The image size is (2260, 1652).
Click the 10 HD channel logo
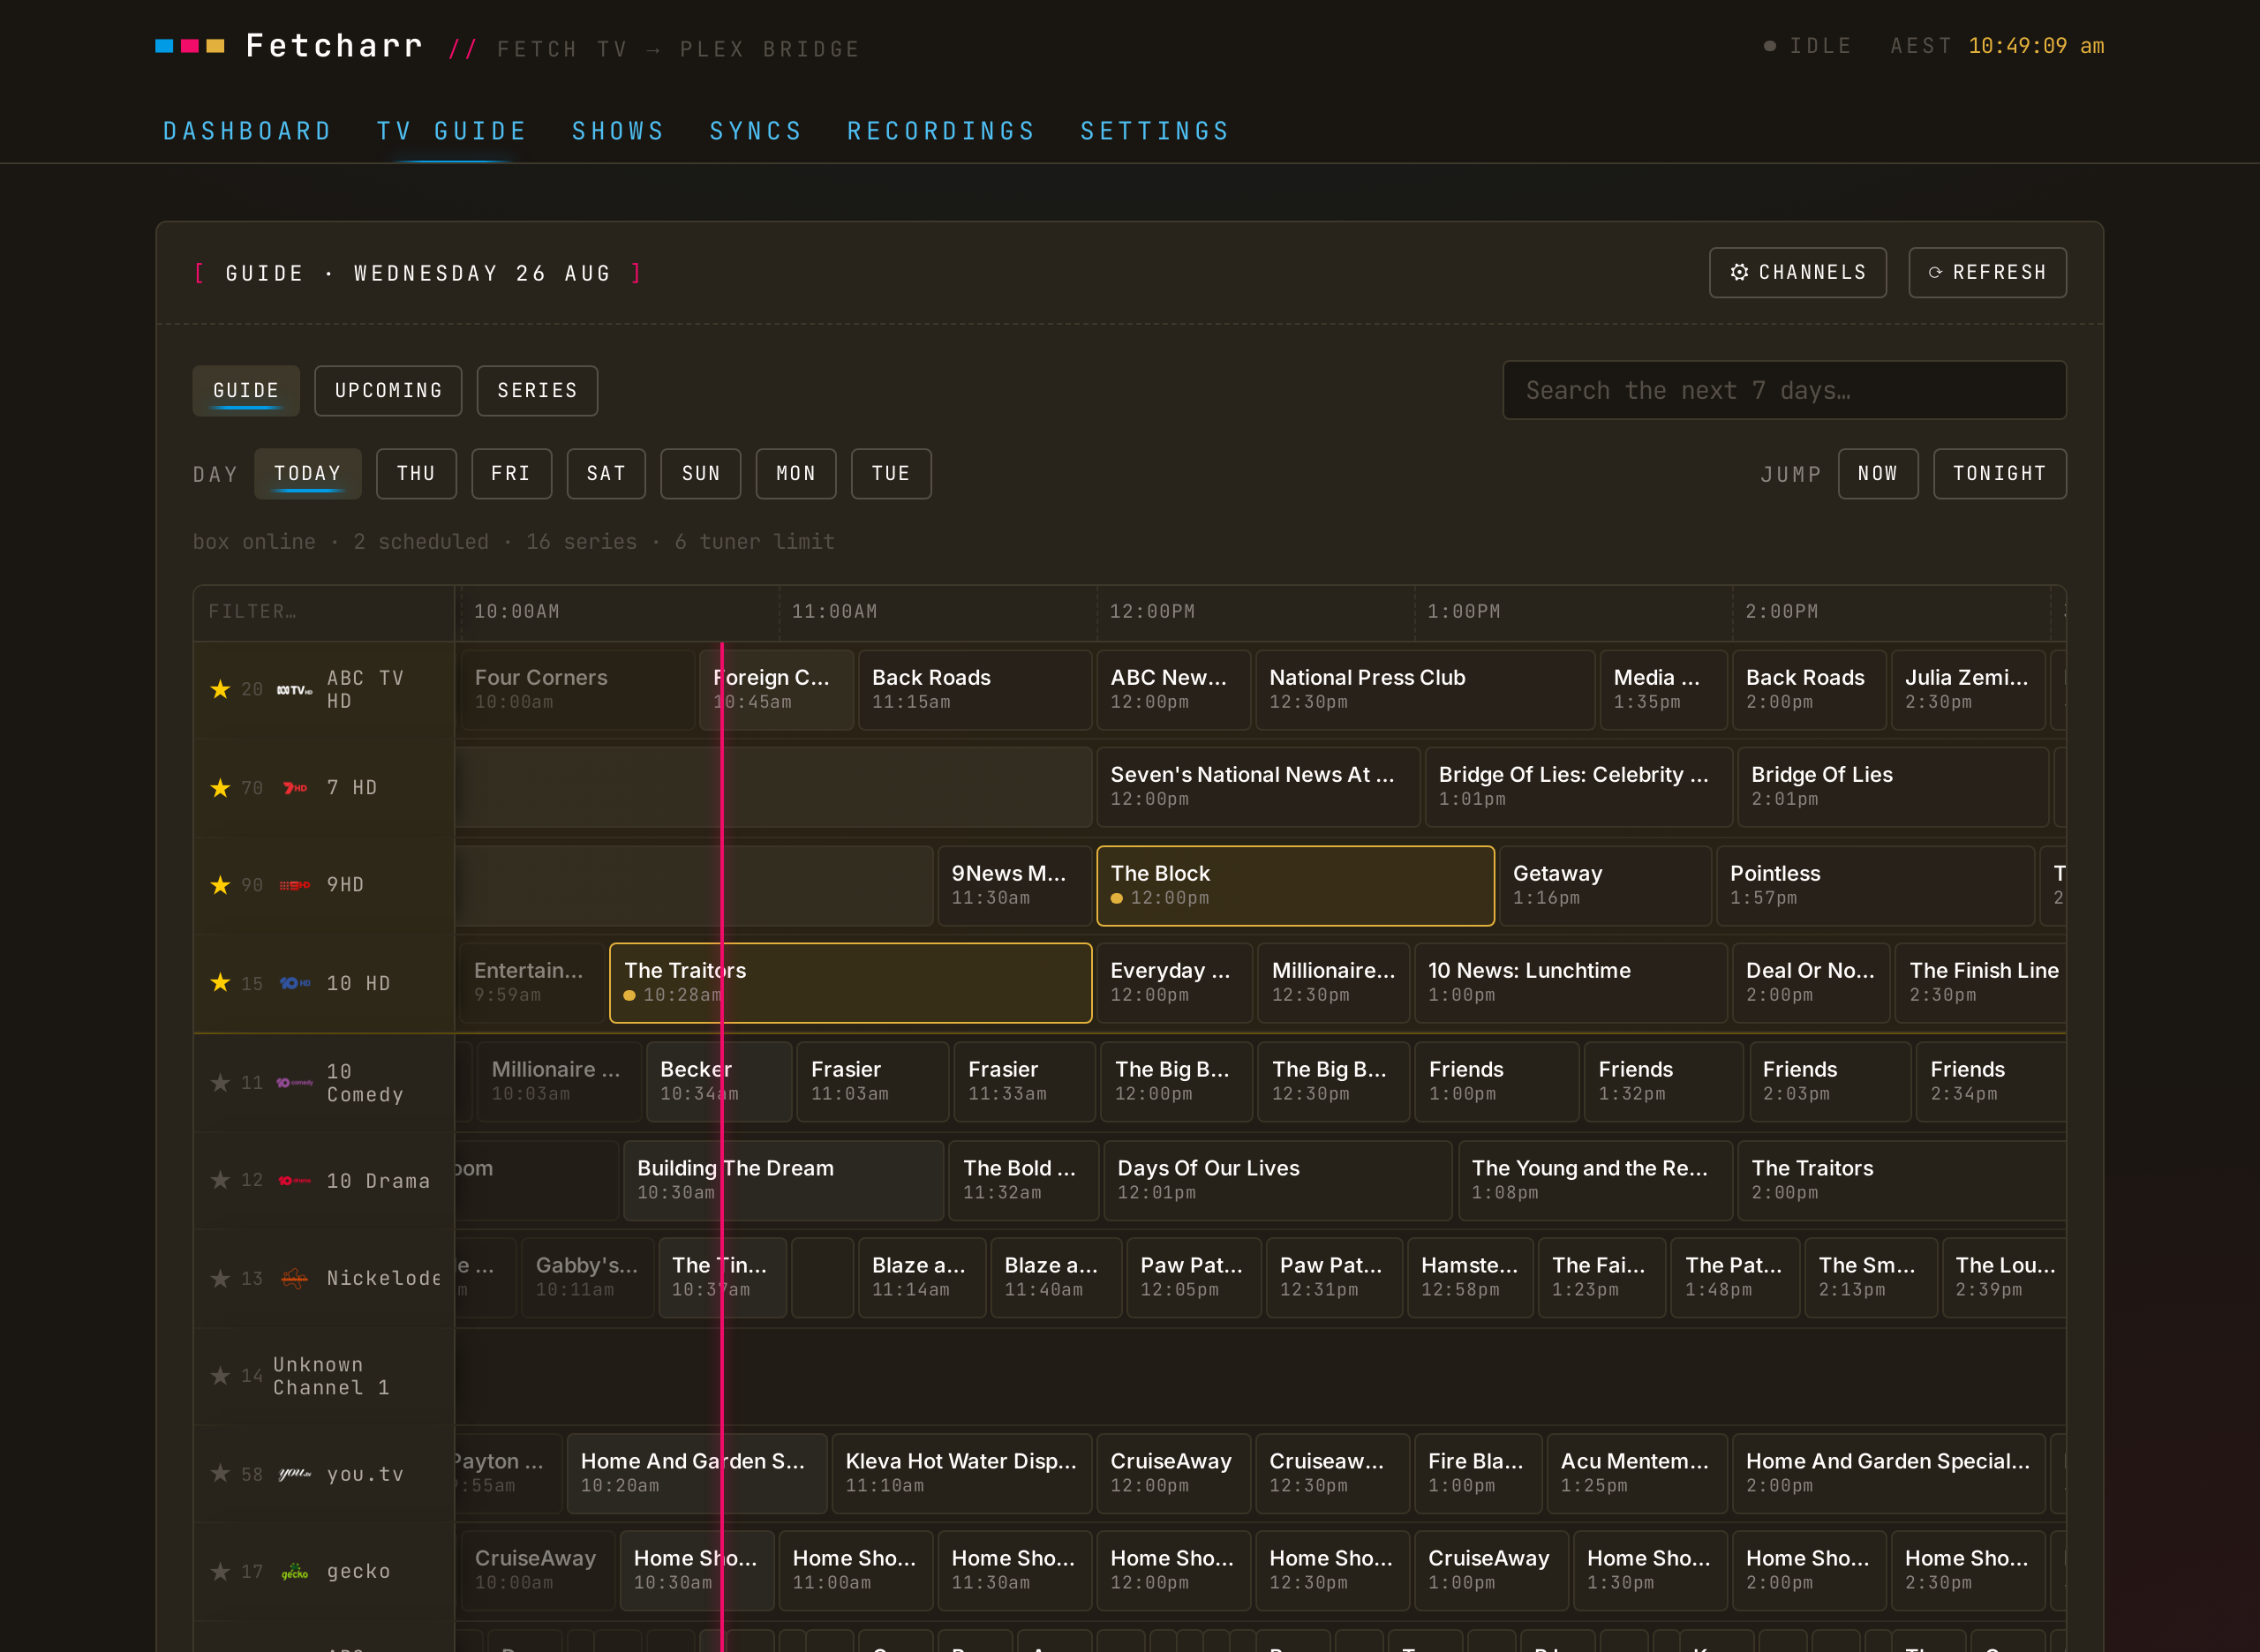pyautogui.click(x=294, y=983)
